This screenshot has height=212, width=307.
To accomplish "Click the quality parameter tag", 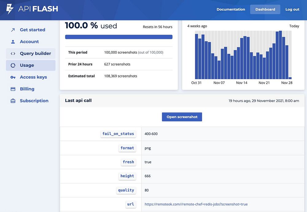I will coord(126,190).
